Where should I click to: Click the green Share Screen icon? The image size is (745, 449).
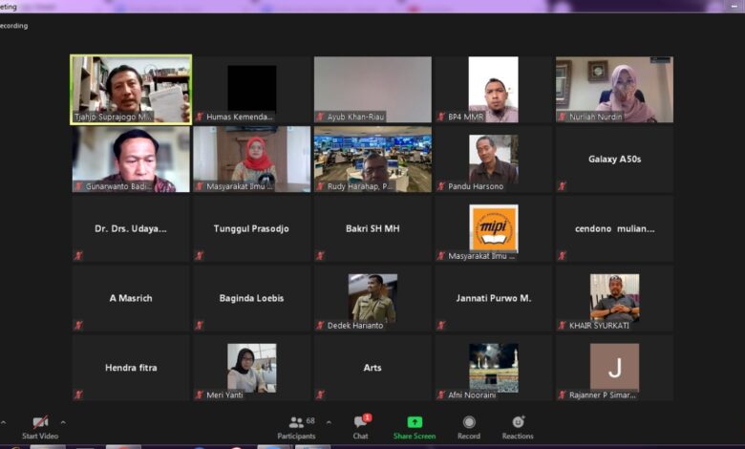tap(415, 422)
